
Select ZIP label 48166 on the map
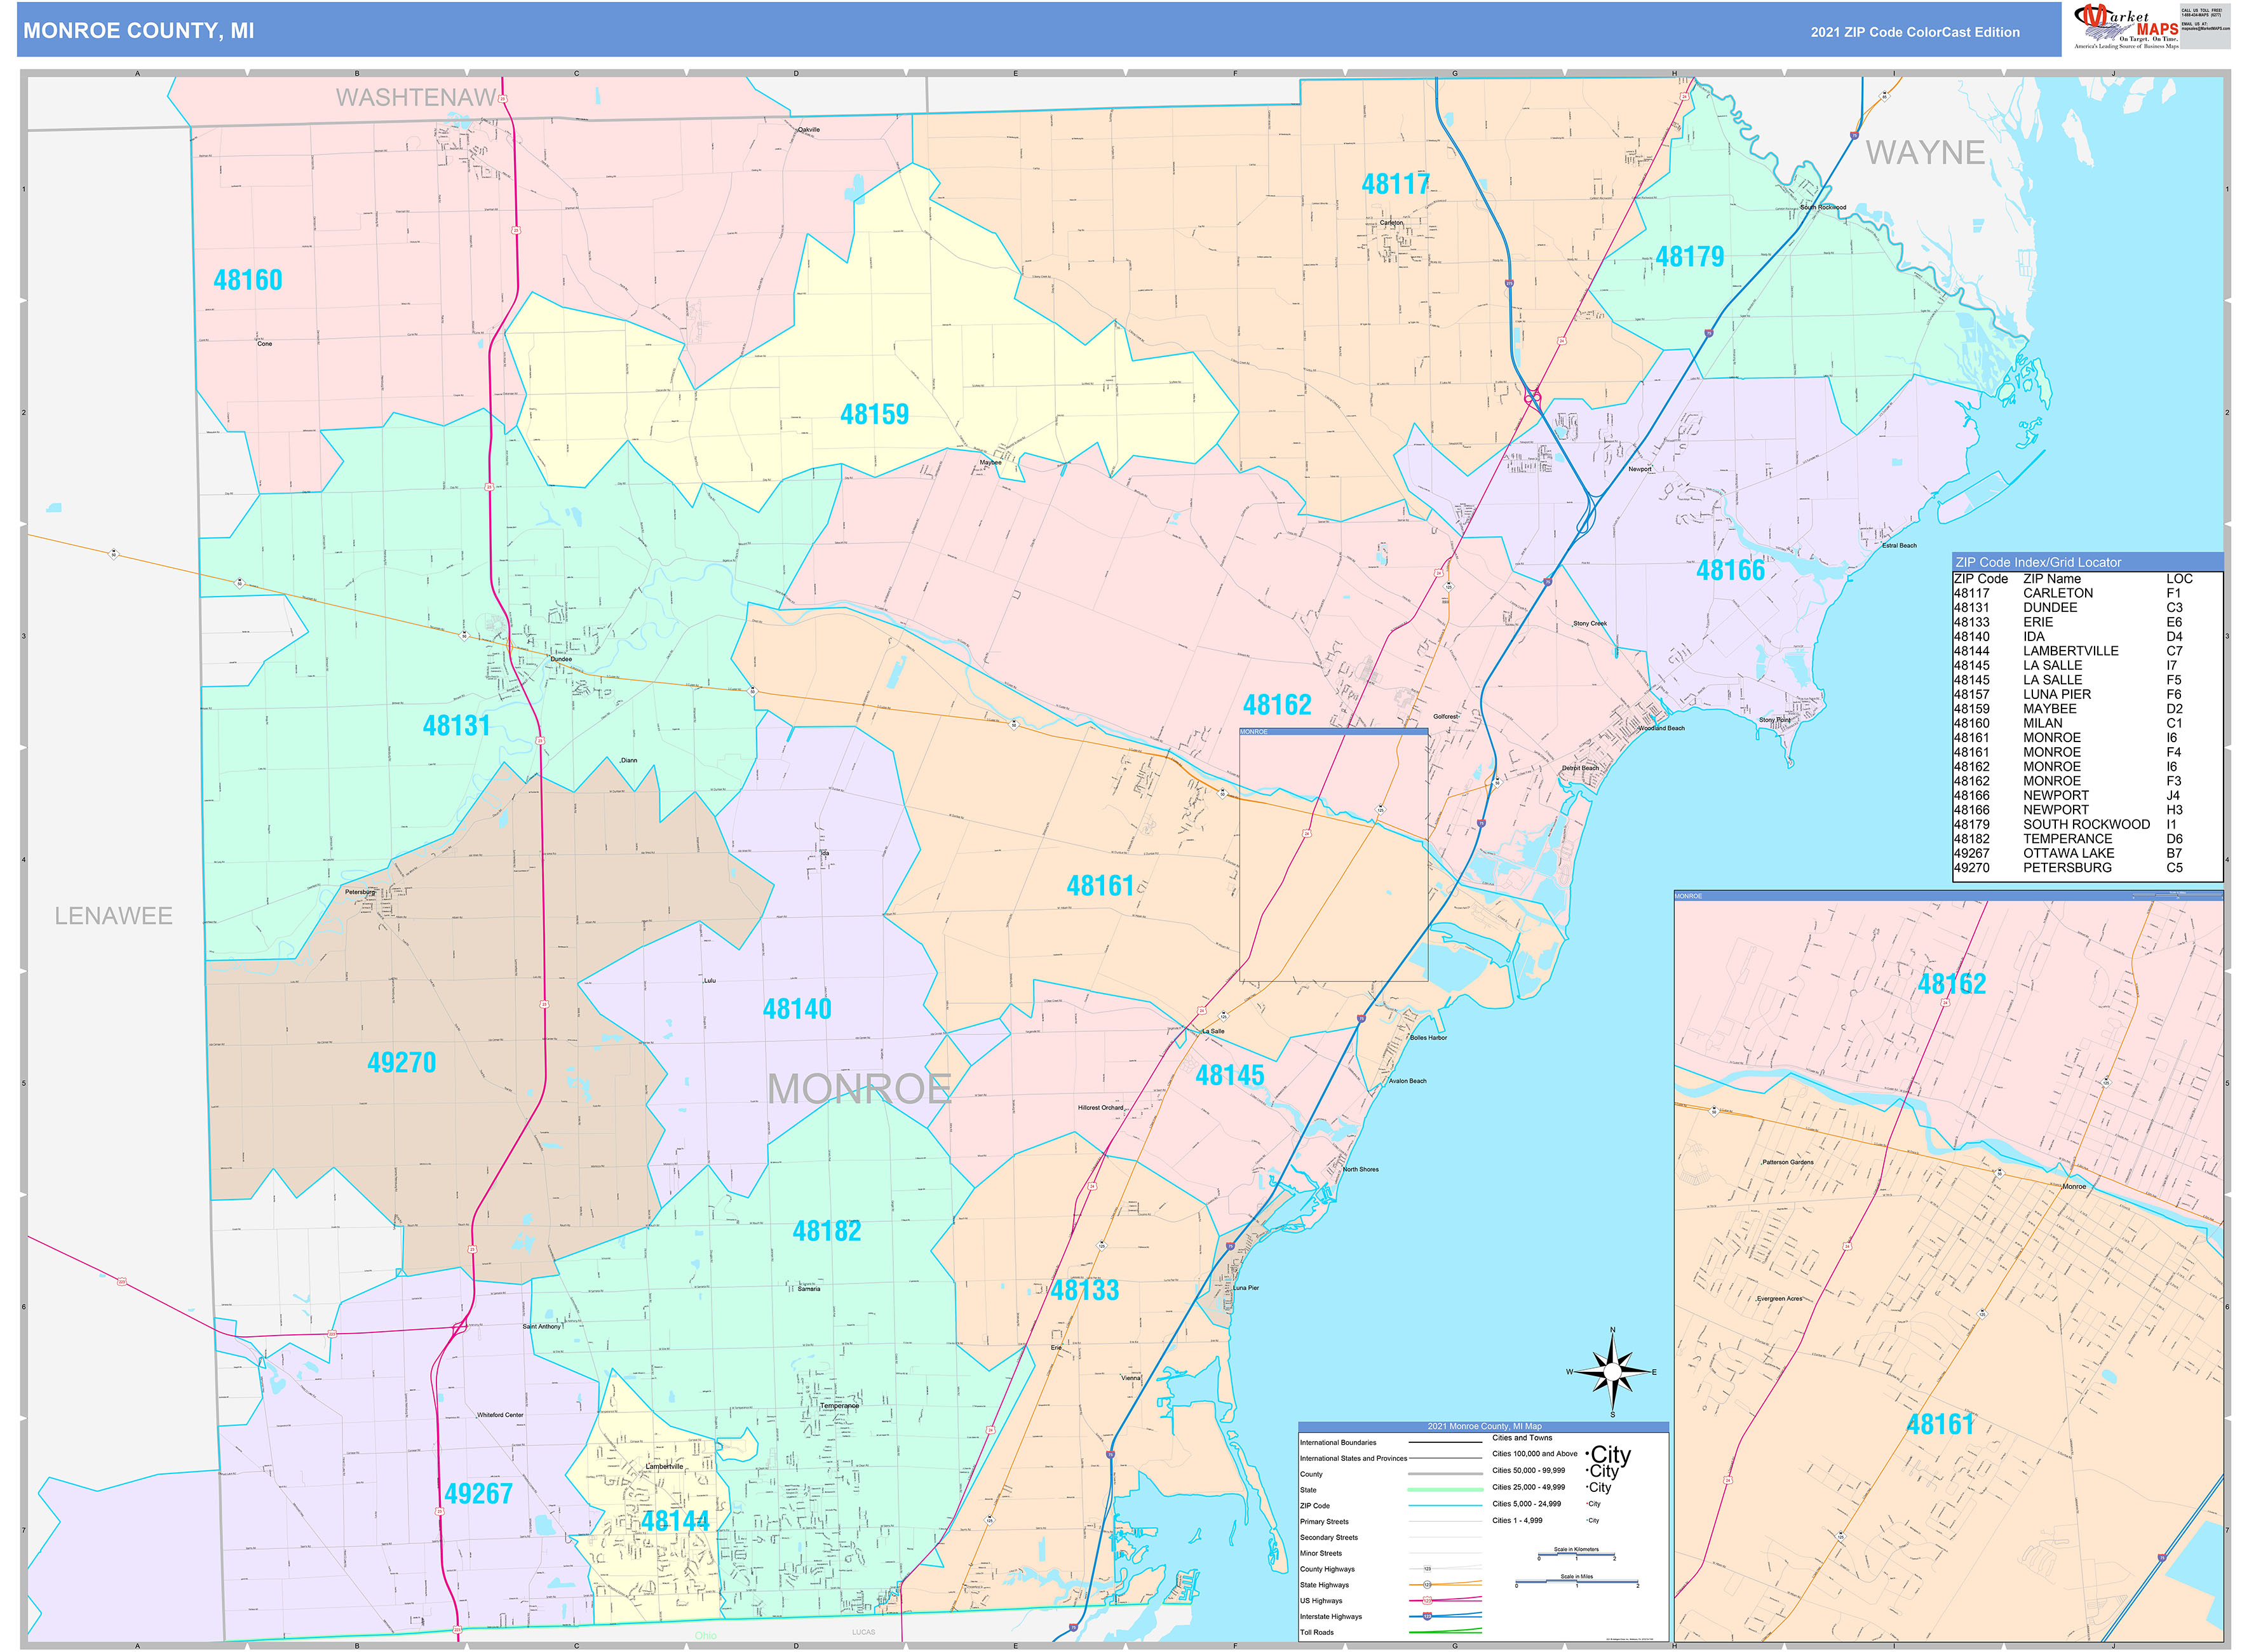point(1730,570)
